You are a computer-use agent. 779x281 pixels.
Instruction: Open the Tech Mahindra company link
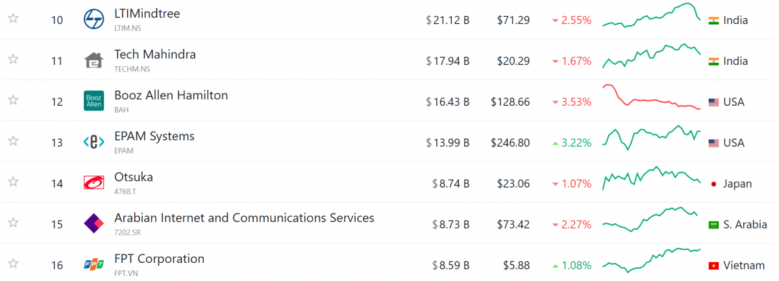pos(155,55)
